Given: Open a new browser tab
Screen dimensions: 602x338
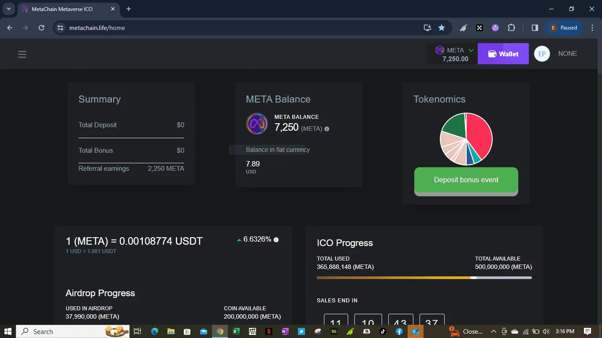Looking at the screenshot, I should 129,9.
